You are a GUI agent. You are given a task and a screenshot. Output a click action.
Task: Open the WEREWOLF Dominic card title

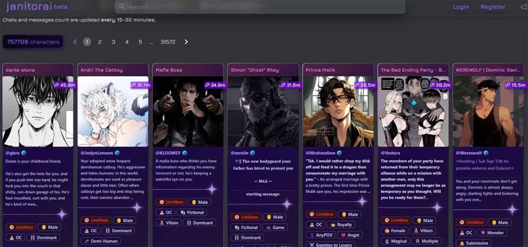[488, 70]
